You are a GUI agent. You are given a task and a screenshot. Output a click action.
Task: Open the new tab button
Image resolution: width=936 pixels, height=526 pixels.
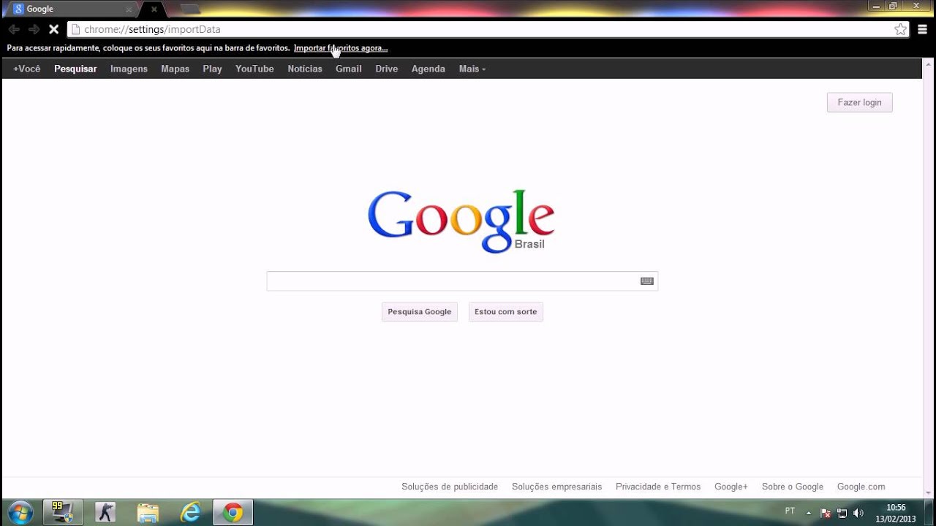pos(190,9)
